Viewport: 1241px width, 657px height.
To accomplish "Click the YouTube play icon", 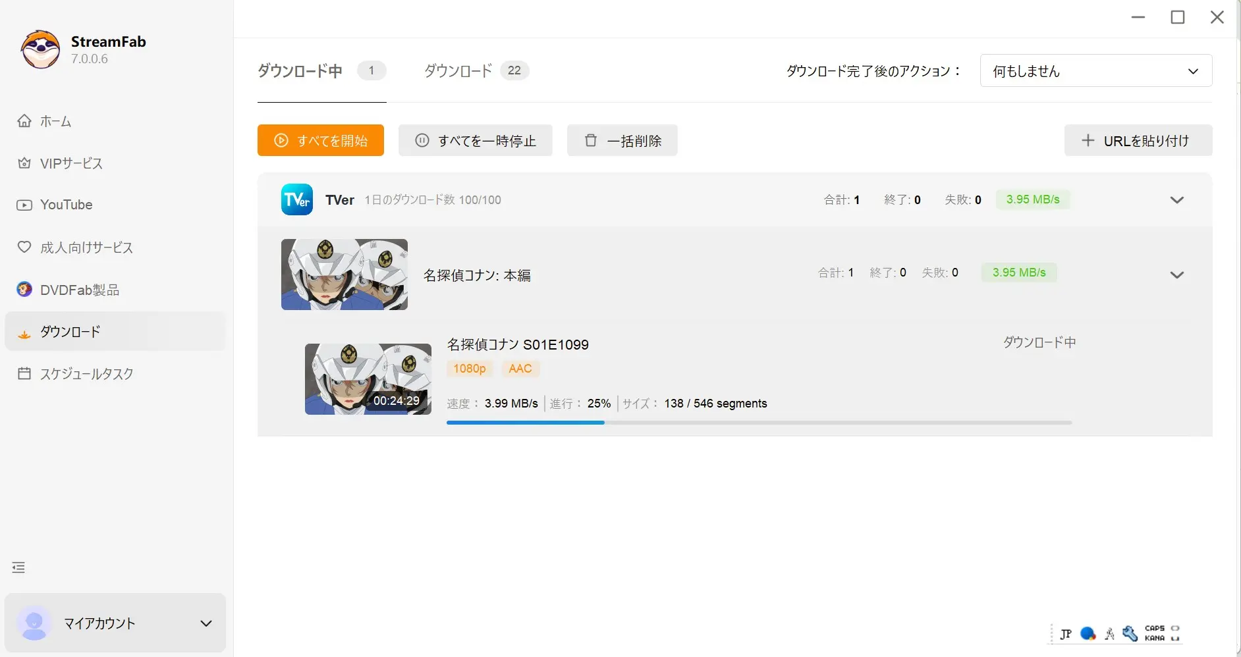I will pyautogui.click(x=24, y=205).
